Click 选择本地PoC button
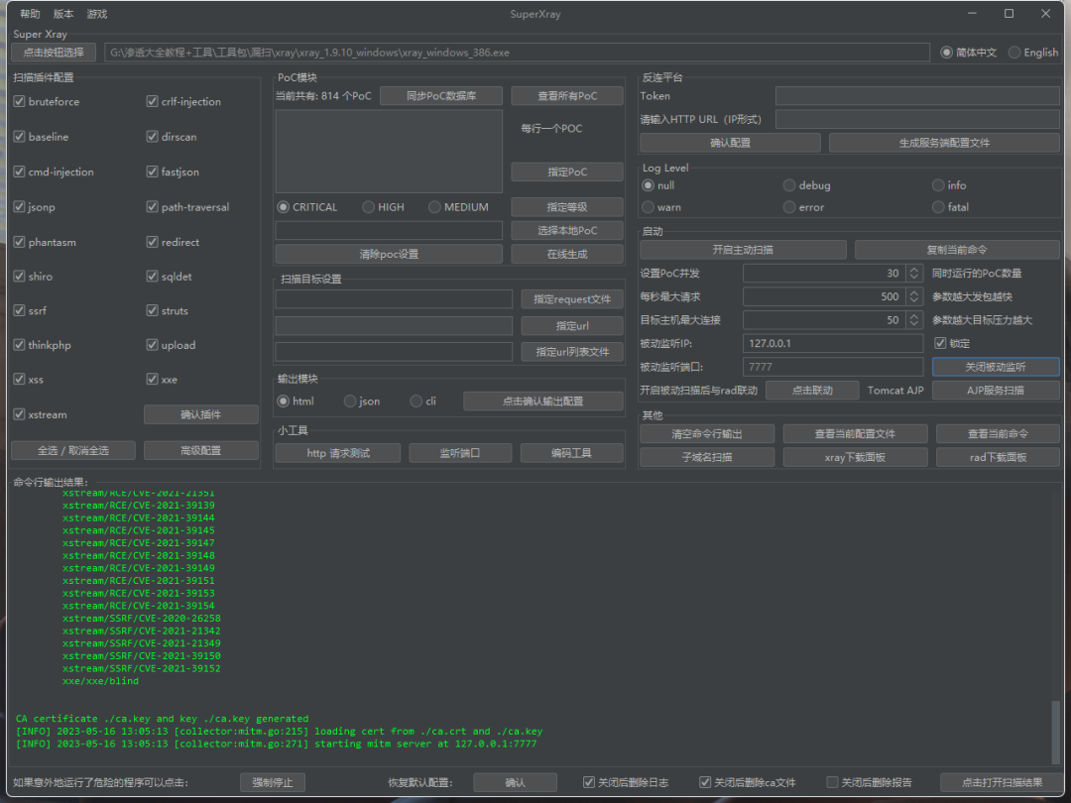The width and height of the screenshot is (1071, 803). point(567,231)
